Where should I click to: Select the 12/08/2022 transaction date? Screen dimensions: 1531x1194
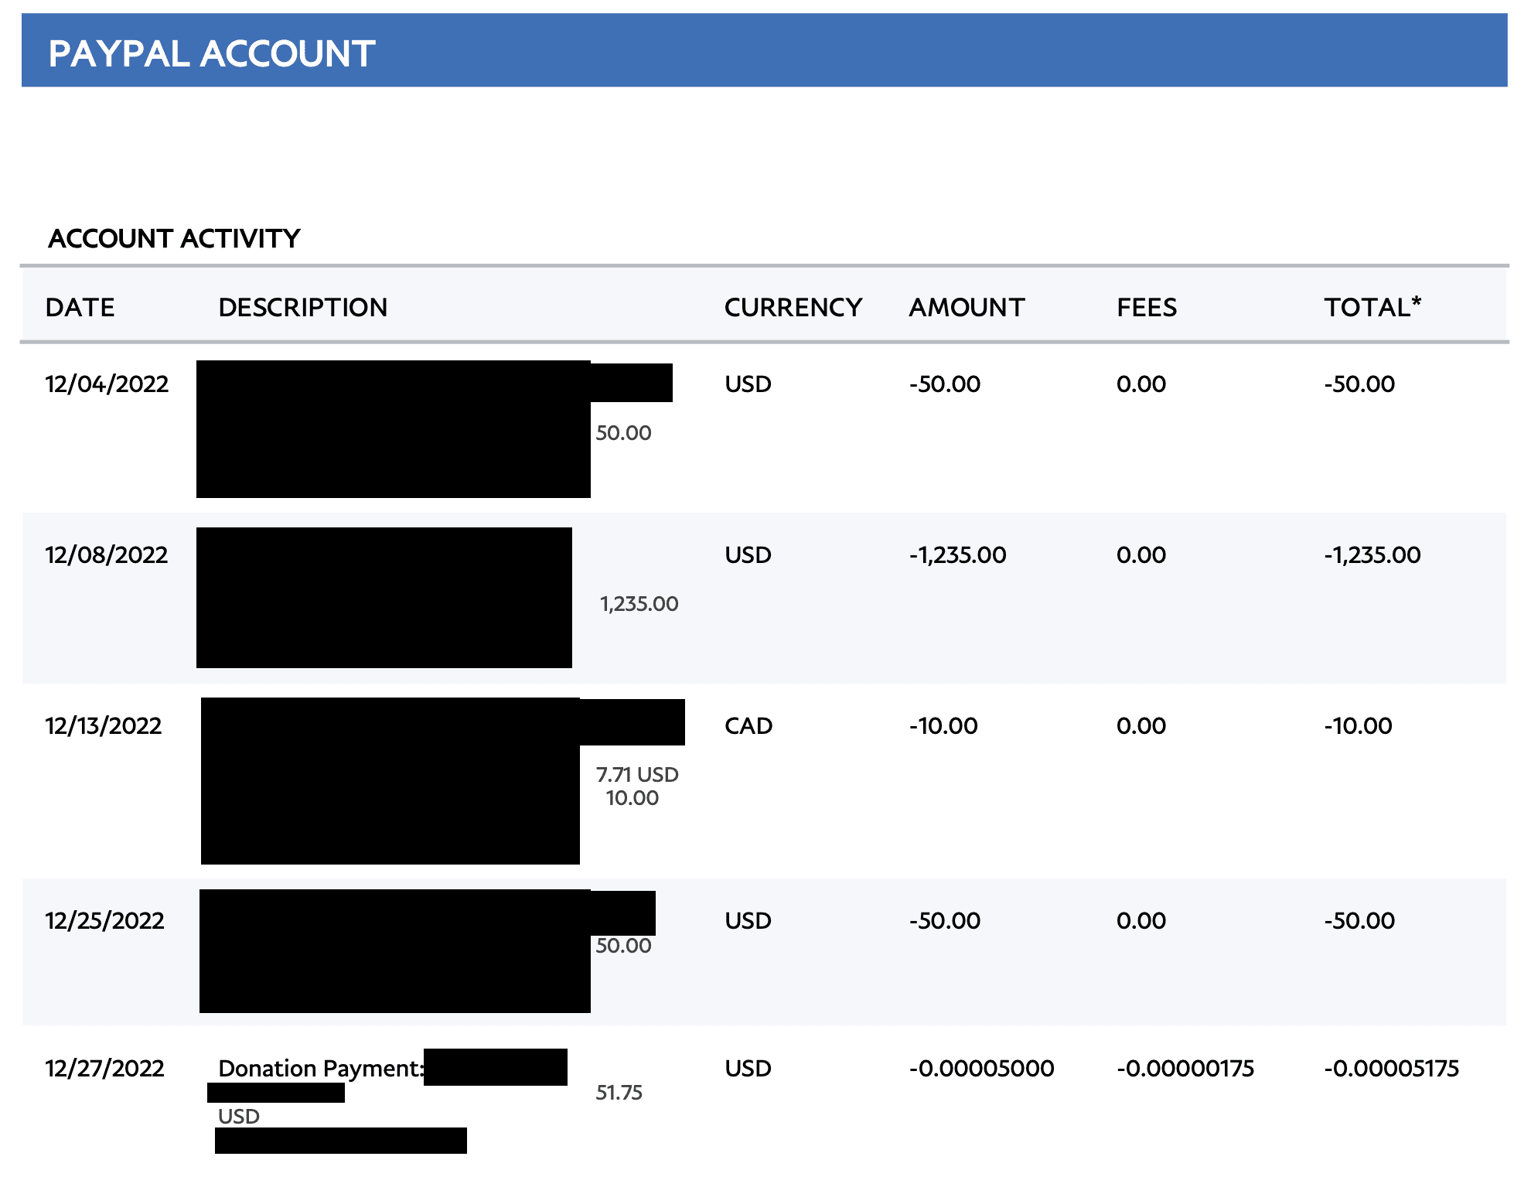point(107,555)
